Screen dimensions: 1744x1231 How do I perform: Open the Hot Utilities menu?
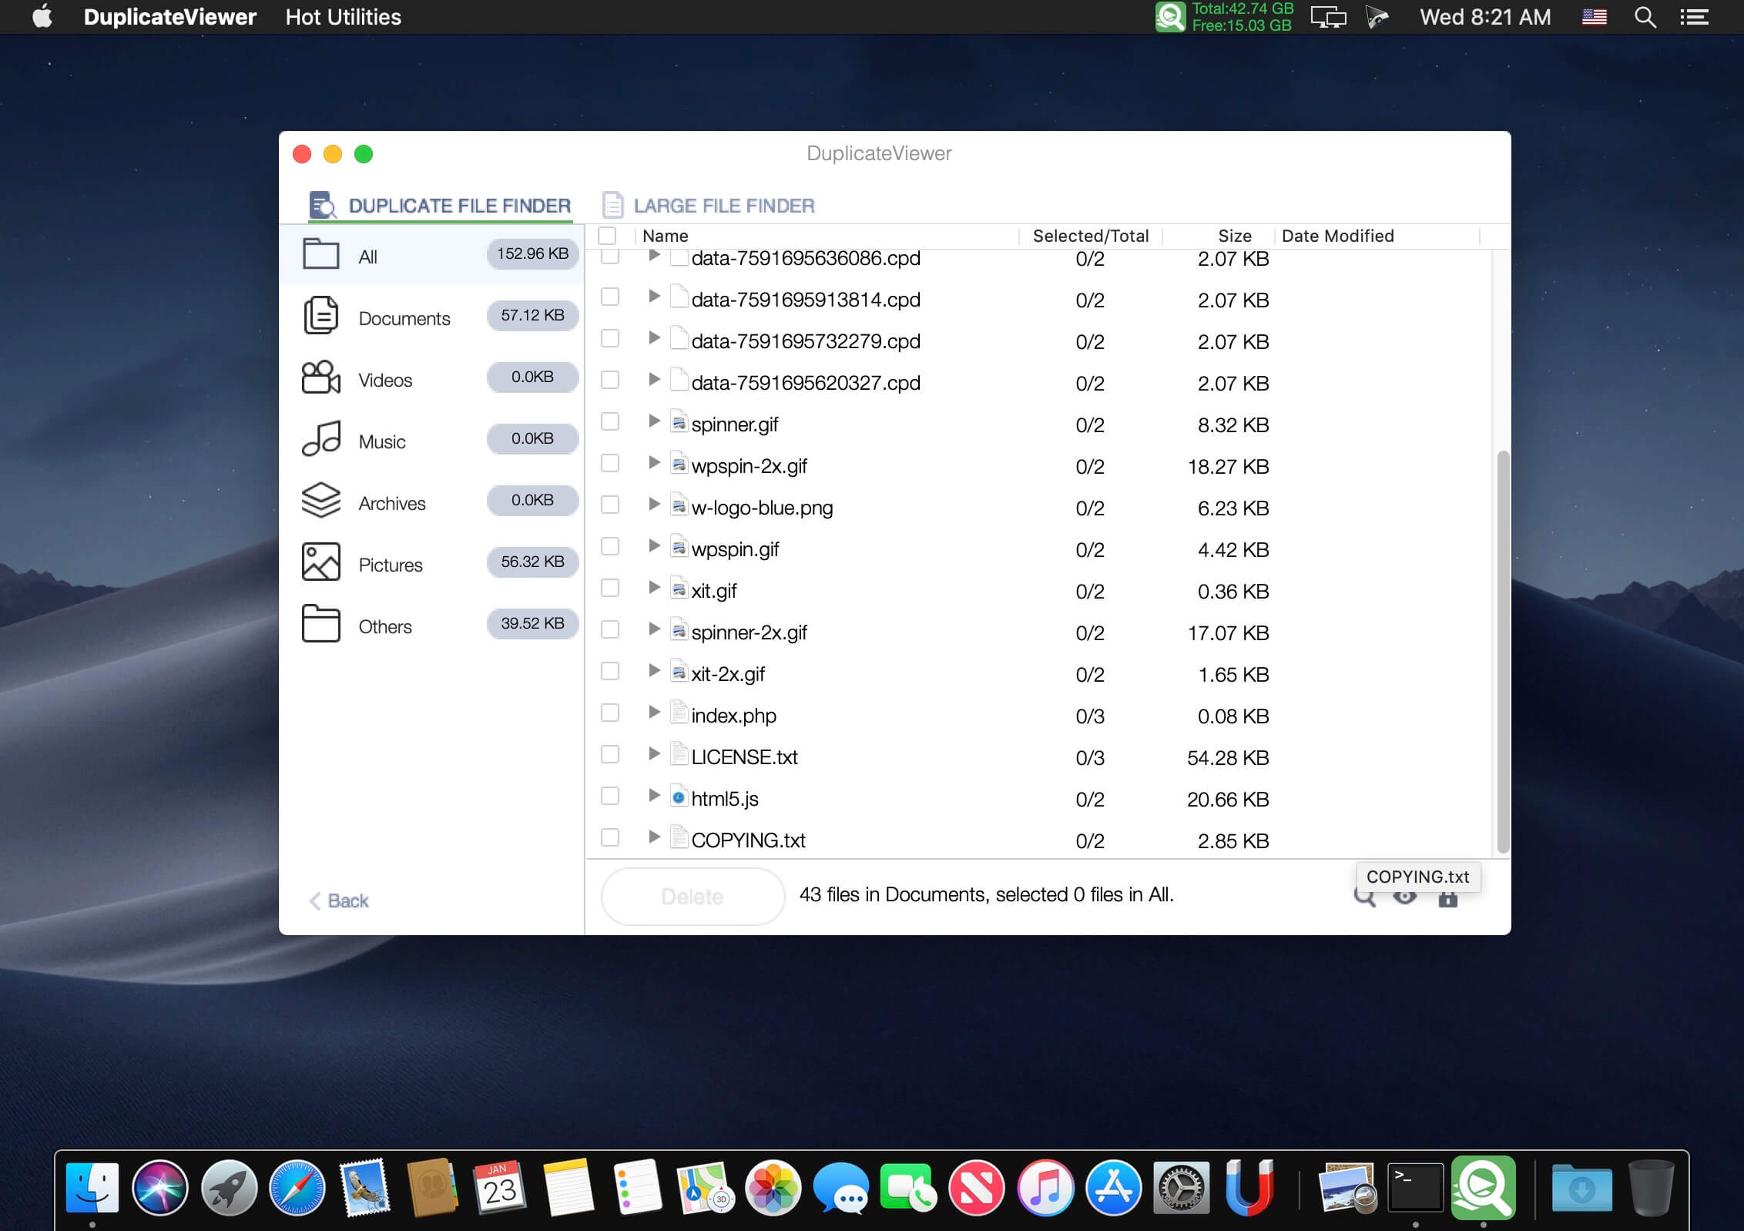[343, 16]
